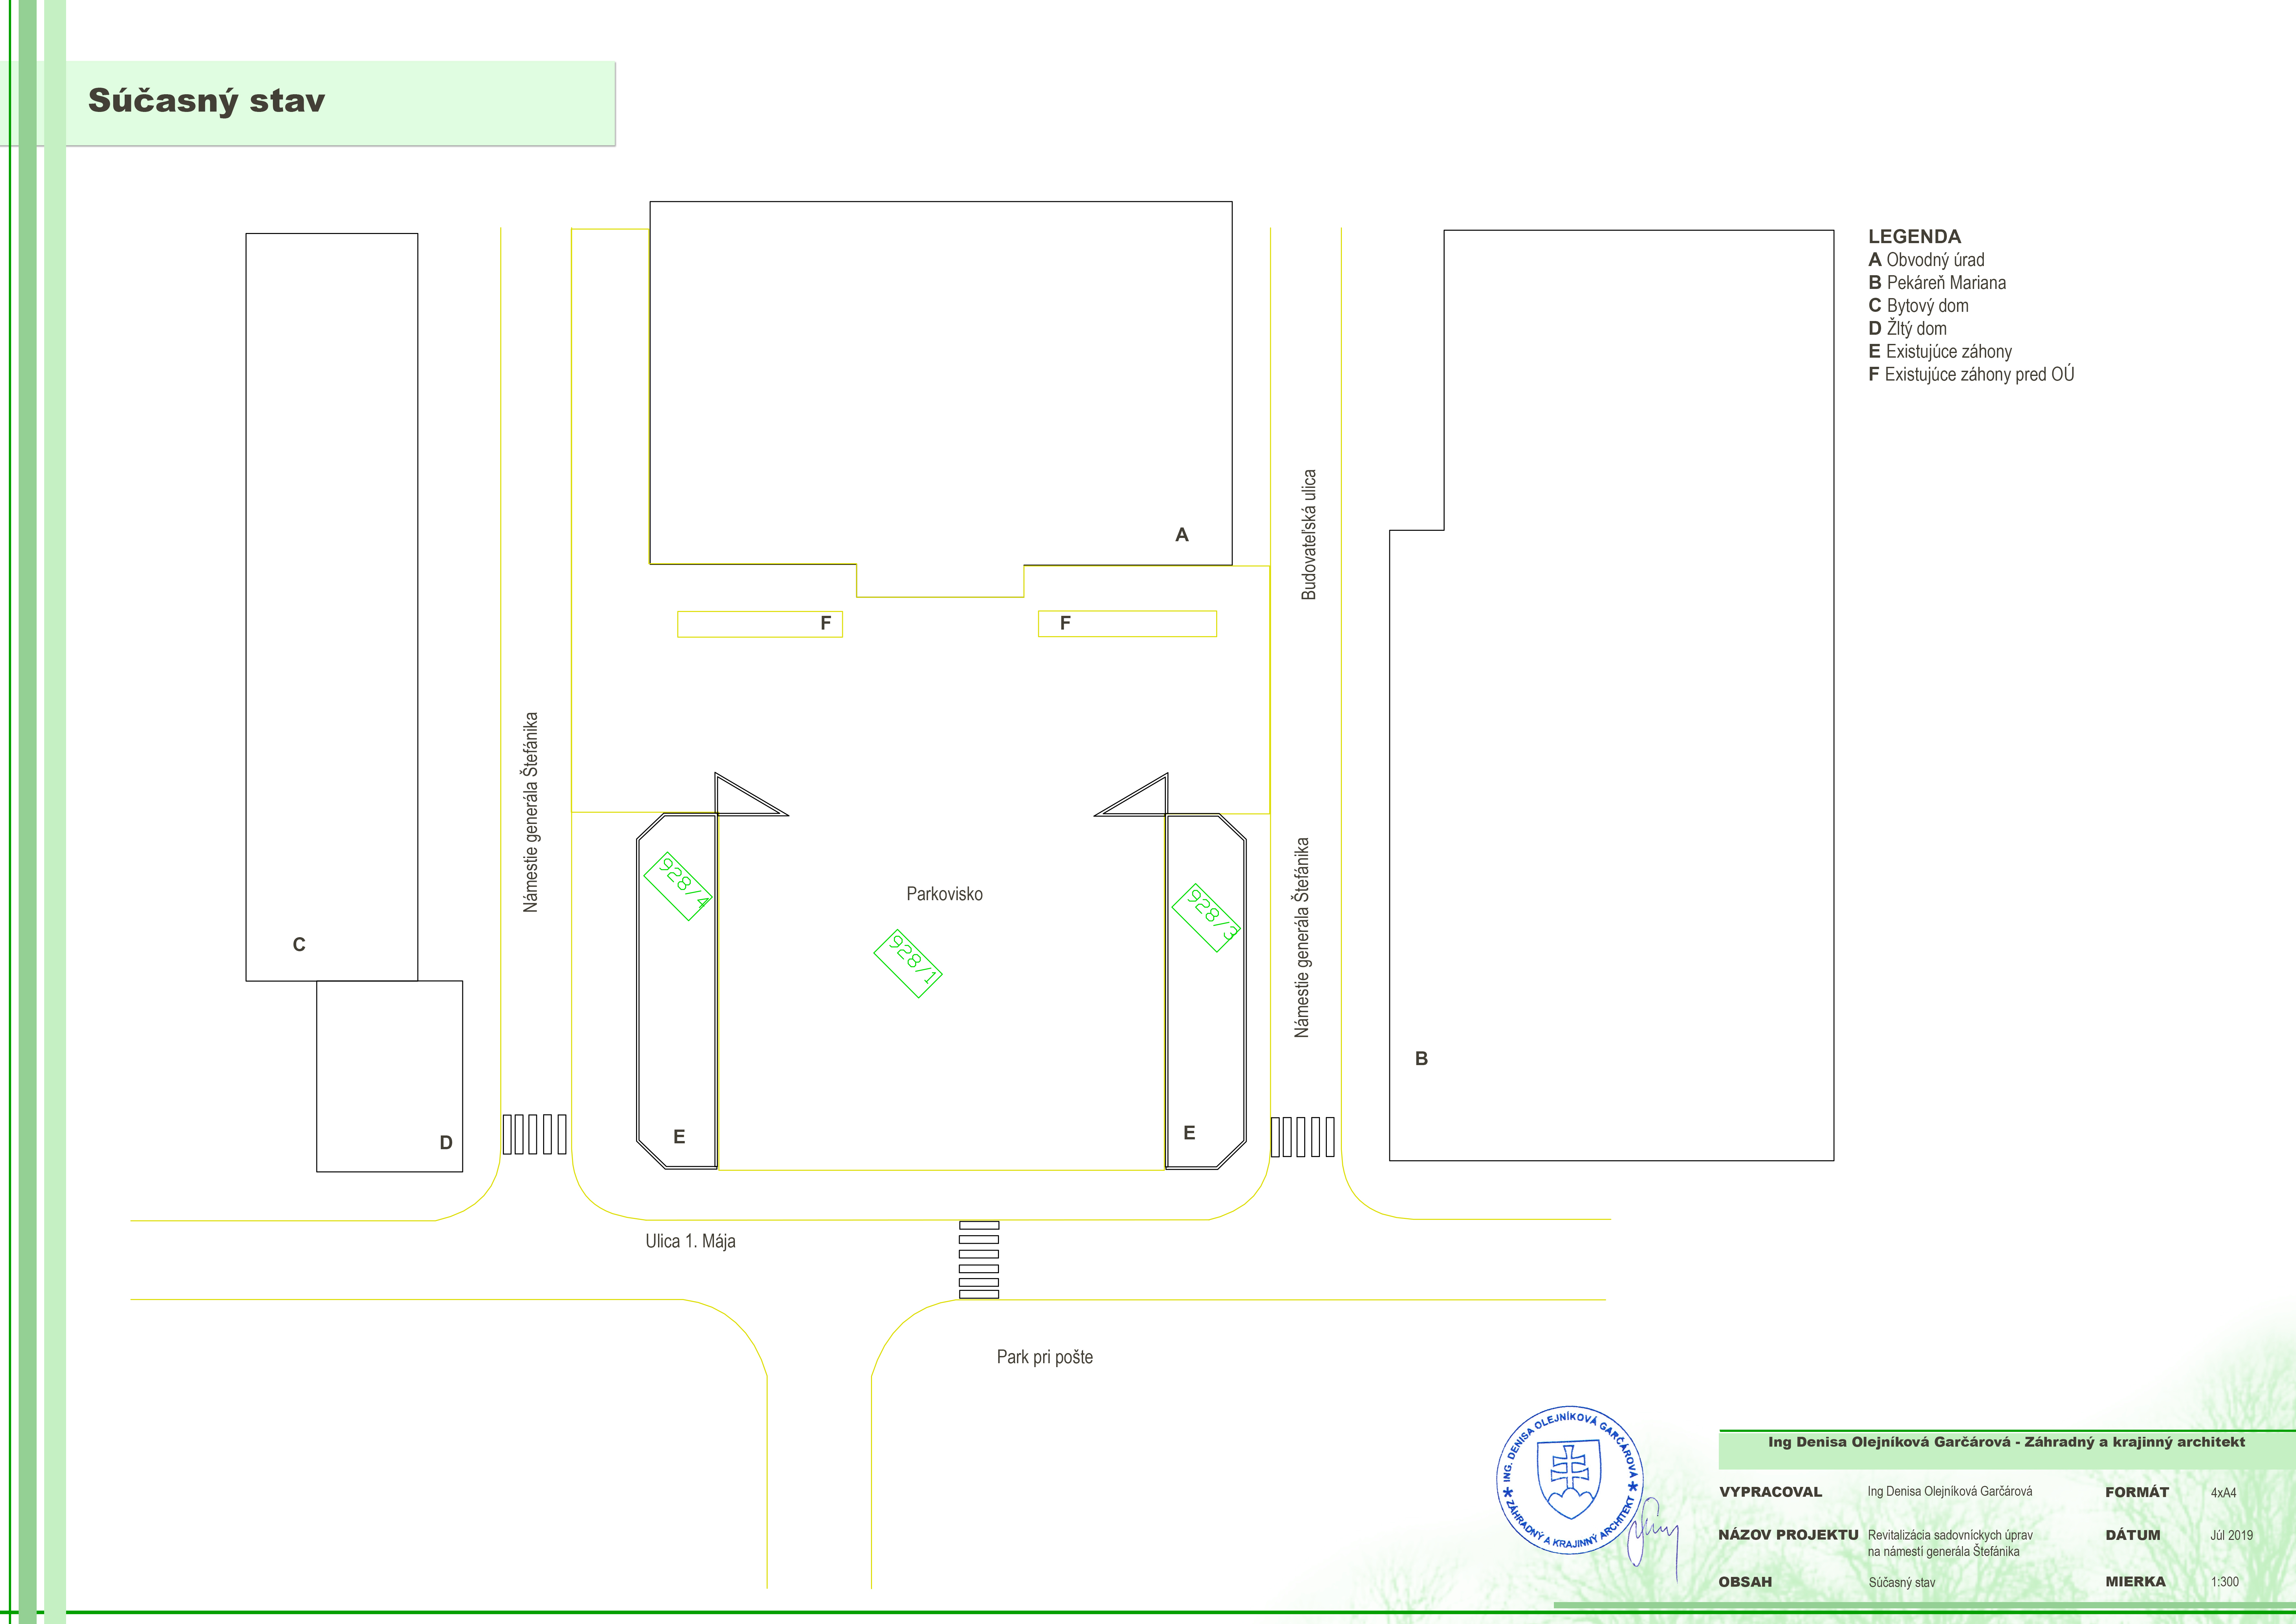Click the "Ulica 1. Mája" street label
The image size is (2296, 1624).
pos(690,1241)
